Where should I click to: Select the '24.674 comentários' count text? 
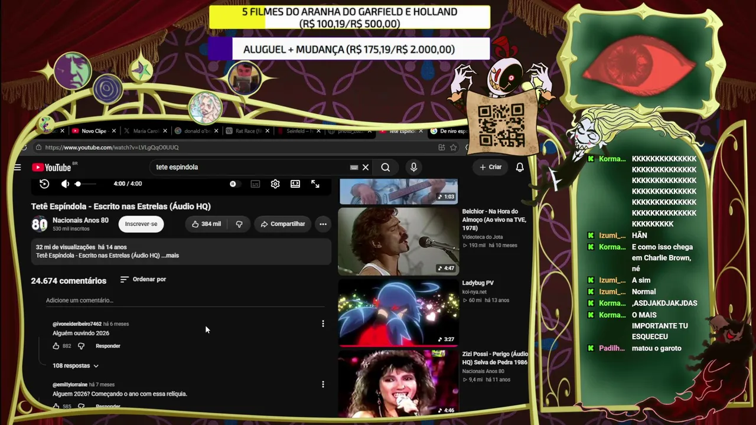tap(69, 281)
